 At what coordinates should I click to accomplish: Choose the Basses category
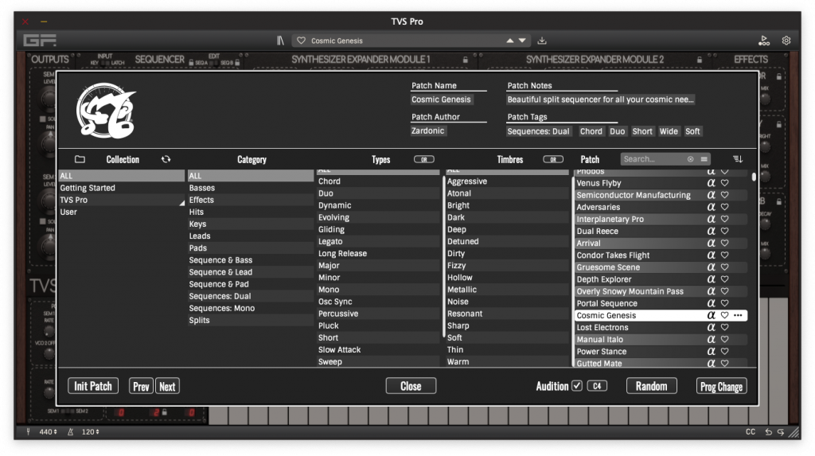(250, 188)
